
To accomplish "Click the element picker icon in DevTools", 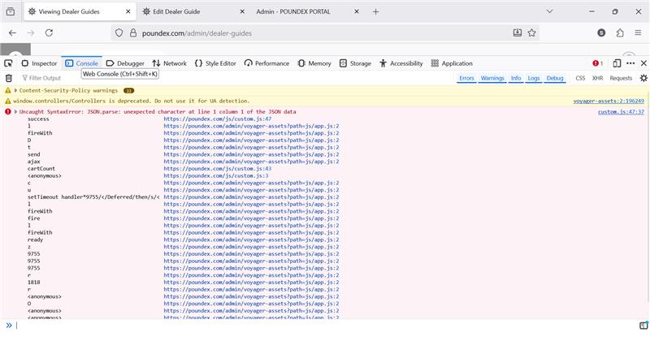I will click(x=9, y=63).
